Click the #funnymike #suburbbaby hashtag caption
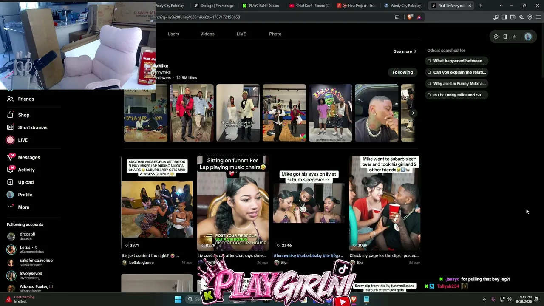 pos(309,256)
